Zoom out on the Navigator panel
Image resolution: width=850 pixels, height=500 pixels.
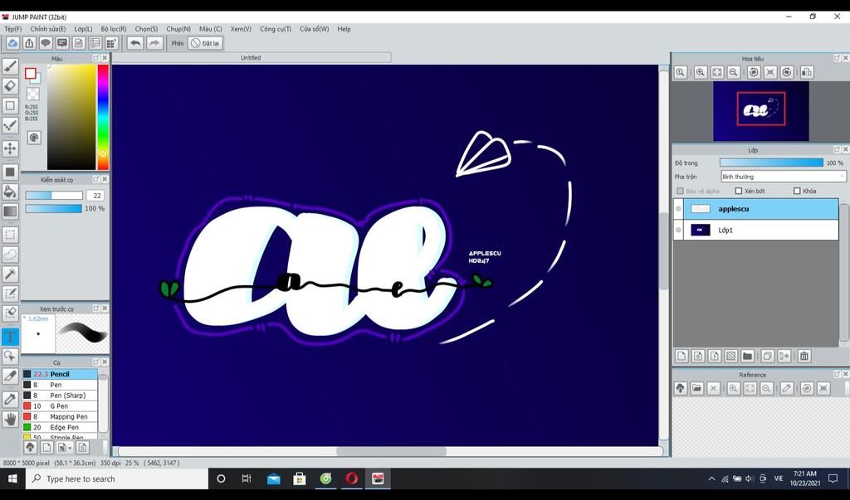[734, 72]
